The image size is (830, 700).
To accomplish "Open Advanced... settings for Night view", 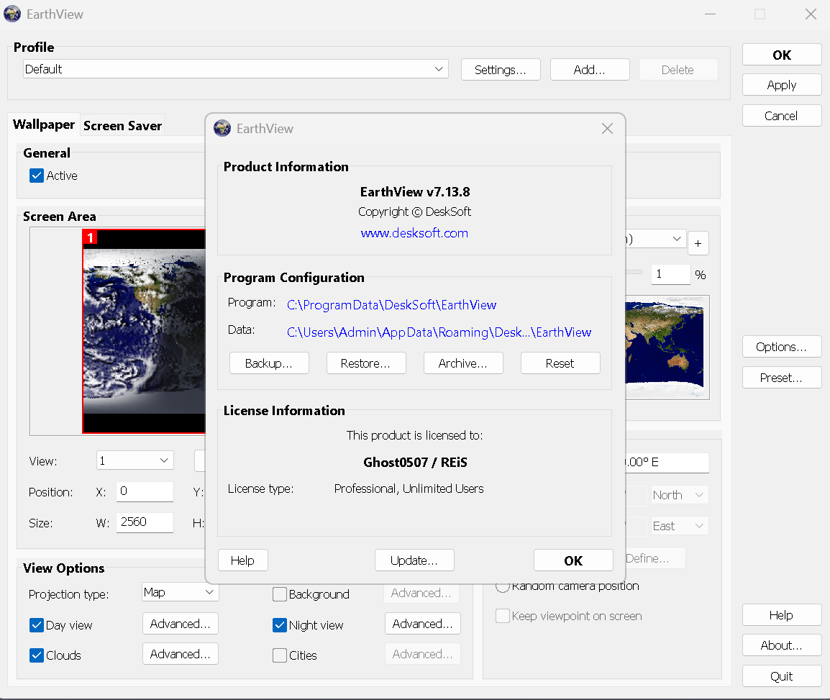I will coord(423,623).
